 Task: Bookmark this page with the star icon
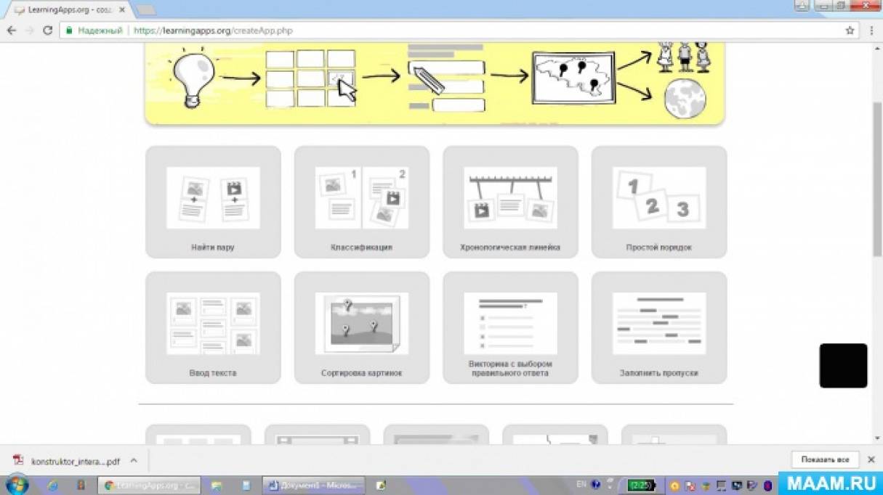(850, 30)
